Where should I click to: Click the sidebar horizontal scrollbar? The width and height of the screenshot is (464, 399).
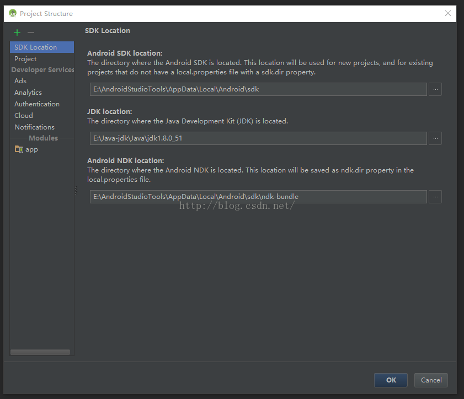40,352
